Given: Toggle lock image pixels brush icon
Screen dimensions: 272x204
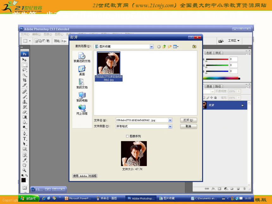Looking at the screenshot, I should pyautogui.click(x=208, y=97).
